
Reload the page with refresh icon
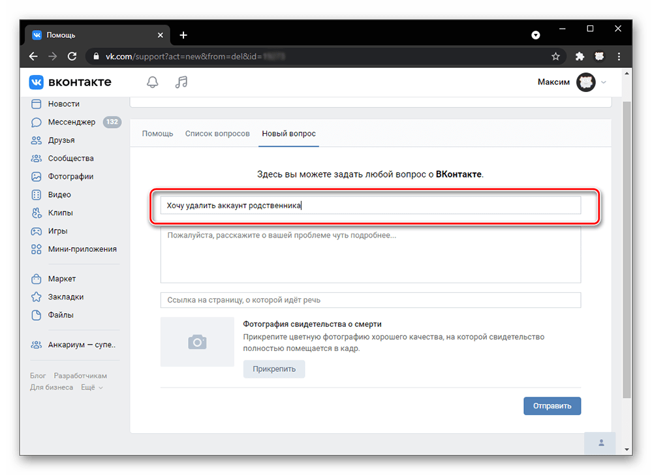(72, 56)
